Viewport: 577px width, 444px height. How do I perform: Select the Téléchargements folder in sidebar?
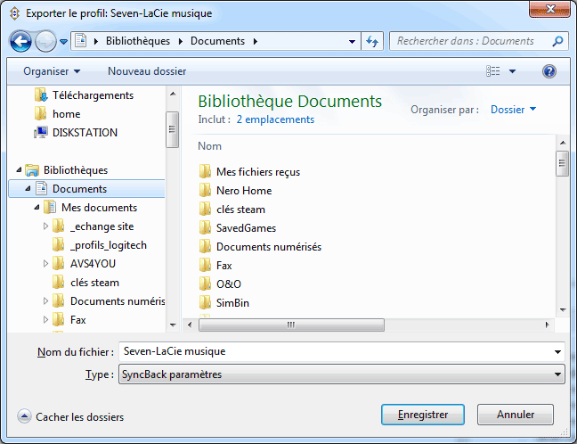pos(93,95)
